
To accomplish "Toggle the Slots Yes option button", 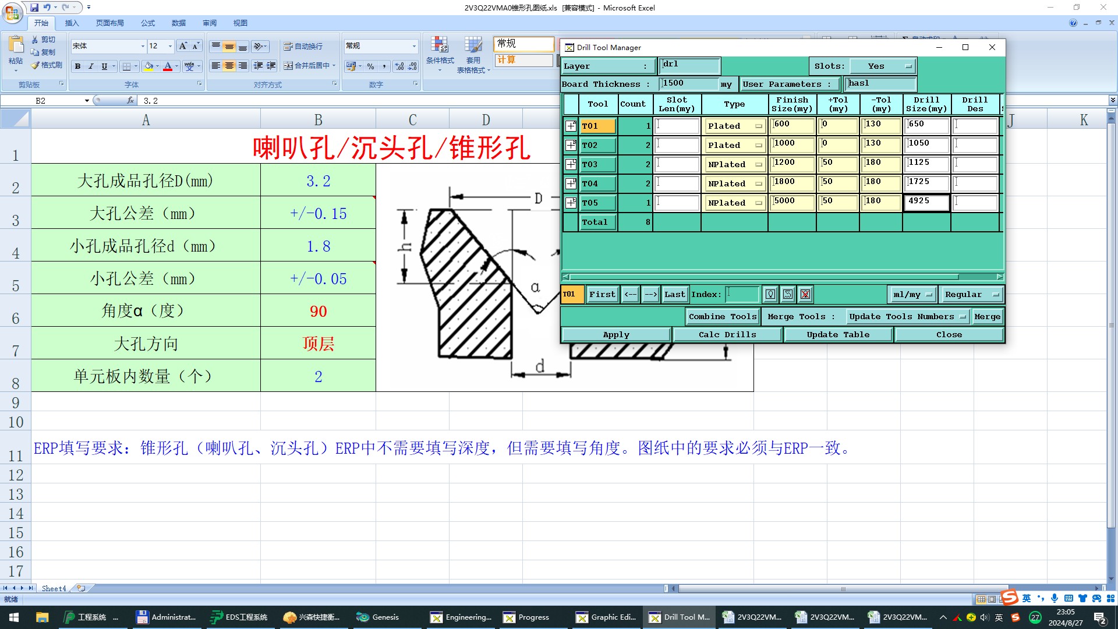I will (882, 66).
